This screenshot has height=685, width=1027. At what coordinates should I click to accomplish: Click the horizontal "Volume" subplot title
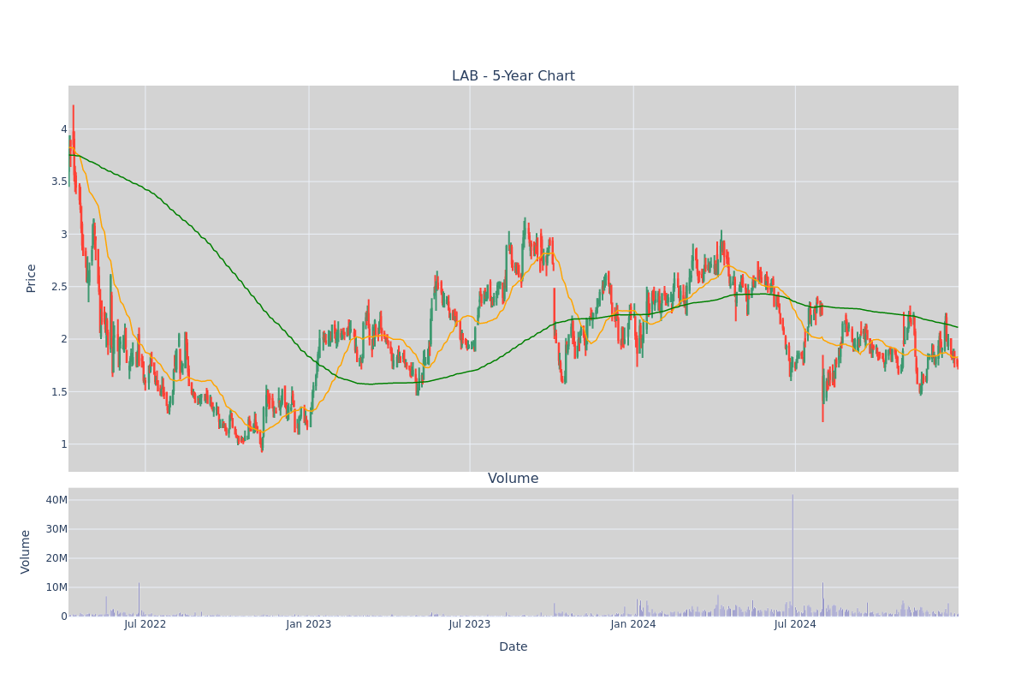pyautogui.click(x=513, y=479)
